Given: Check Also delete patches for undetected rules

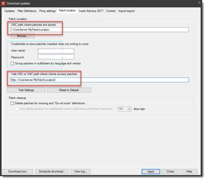Looking at the screenshot, I should (17, 109).
